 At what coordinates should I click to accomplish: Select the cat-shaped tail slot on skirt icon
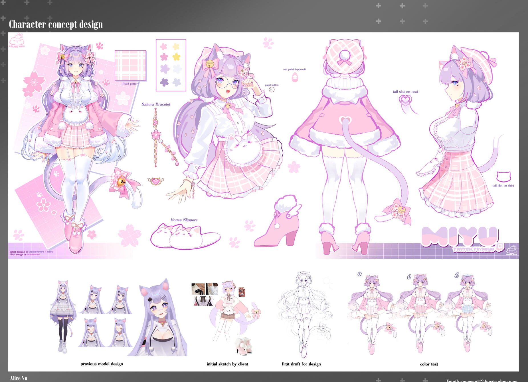coord(503,177)
